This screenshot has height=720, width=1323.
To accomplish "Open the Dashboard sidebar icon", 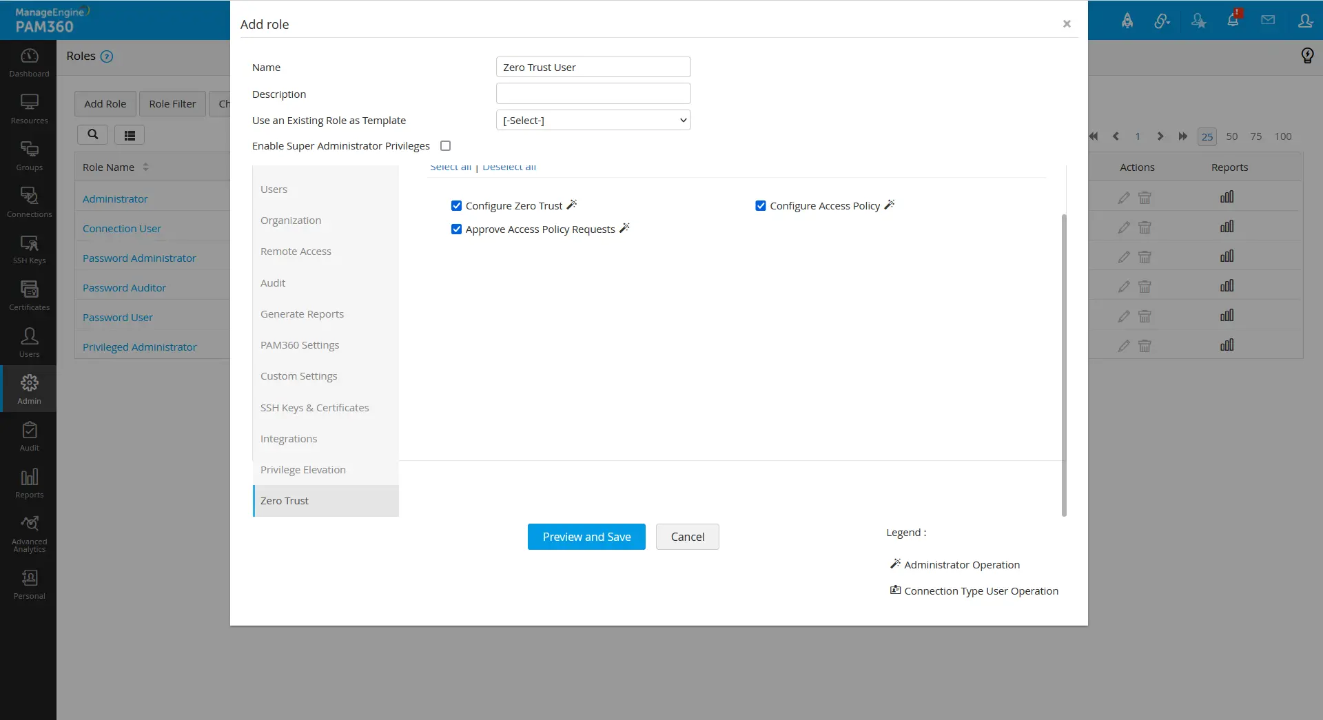I will click(x=29, y=62).
